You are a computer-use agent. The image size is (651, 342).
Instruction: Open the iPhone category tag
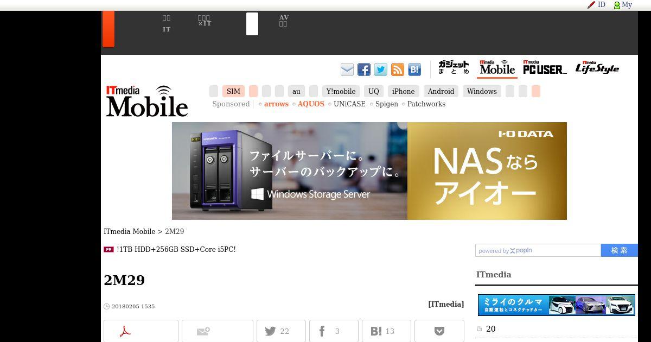403,91
